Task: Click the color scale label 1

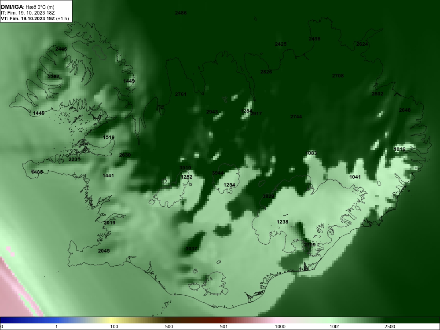Action: click(x=57, y=326)
